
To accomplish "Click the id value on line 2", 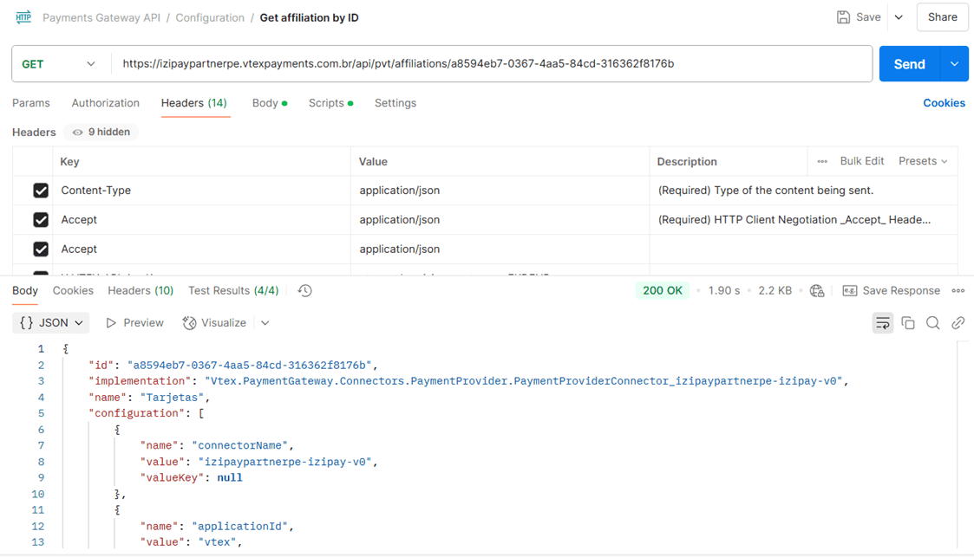I will point(249,365).
